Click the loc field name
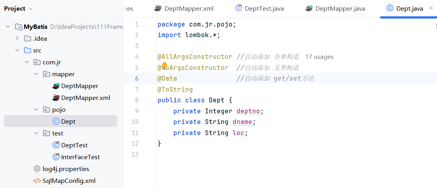This screenshot has width=437, height=188. [238, 133]
